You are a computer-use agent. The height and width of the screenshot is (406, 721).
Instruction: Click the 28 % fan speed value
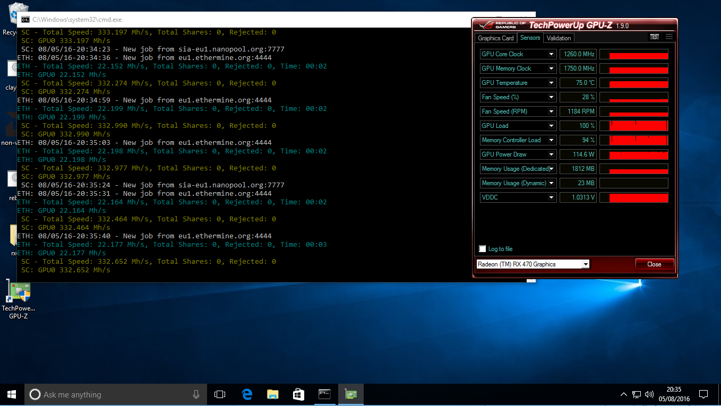point(578,97)
